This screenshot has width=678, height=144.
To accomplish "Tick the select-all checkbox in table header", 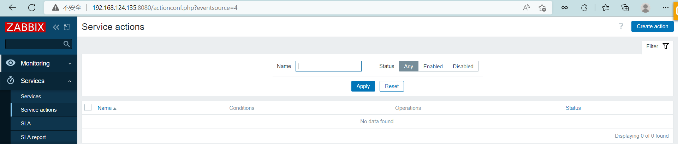I will (88, 107).
